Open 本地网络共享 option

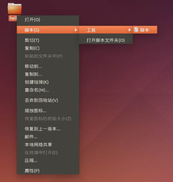pyautogui.click(x=48, y=145)
